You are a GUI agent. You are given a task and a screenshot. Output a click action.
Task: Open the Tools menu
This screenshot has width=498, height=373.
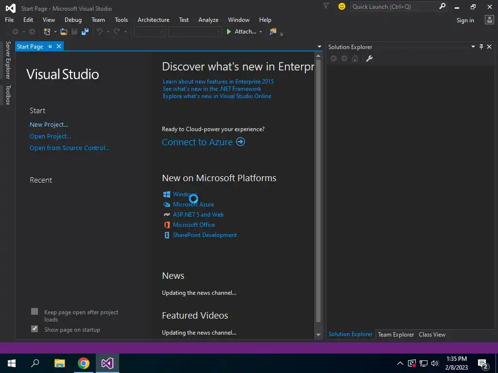click(x=121, y=19)
